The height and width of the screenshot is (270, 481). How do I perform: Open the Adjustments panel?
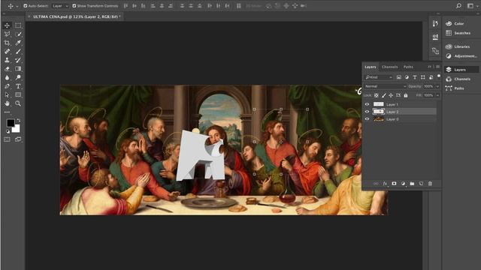(x=461, y=56)
